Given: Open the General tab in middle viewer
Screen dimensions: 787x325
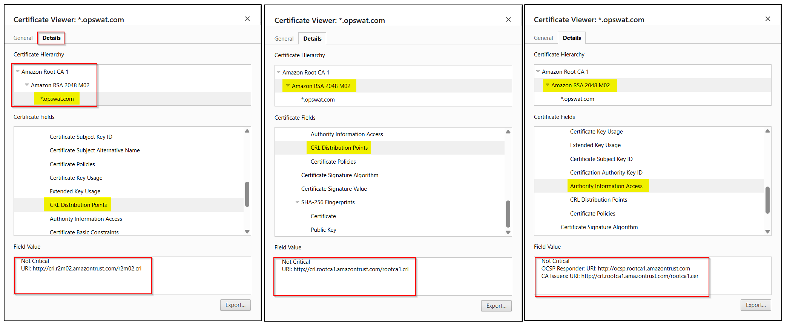Looking at the screenshot, I should point(284,39).
